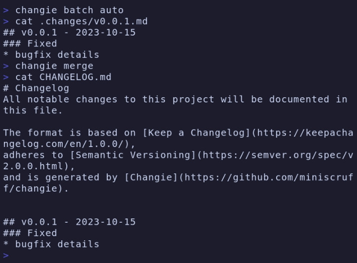Click the "cat .changes/v0.0.1.md" command line
This screenshot has width=357, height=263.
pyautogui.click(x=81, y=21)
